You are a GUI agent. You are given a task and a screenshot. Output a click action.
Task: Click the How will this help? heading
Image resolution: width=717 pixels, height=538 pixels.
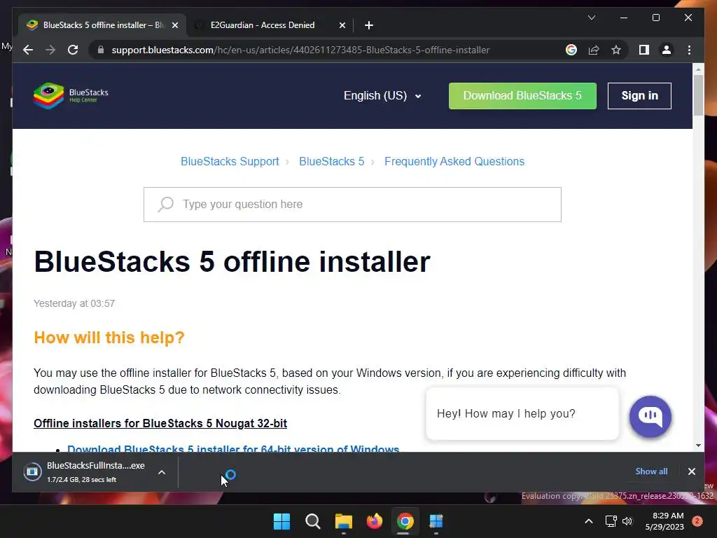[109, 338]
